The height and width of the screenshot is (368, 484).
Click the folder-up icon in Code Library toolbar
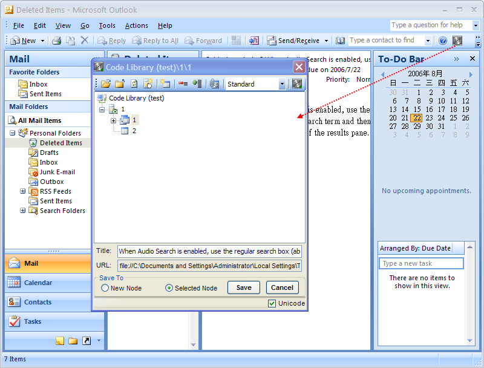(x=120, y=84)
